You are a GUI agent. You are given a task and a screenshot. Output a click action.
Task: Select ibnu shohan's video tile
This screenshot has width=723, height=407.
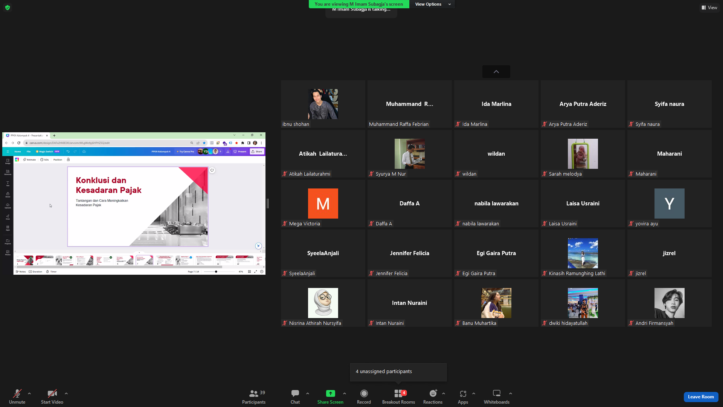point(323,104)
